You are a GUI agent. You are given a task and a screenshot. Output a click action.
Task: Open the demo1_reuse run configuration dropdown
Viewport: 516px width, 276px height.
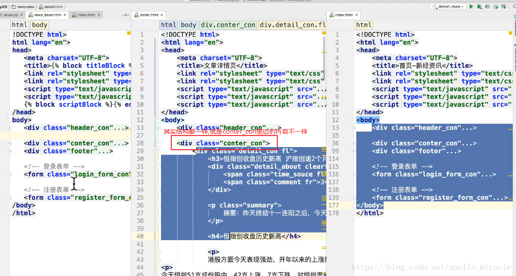point(449,6)
